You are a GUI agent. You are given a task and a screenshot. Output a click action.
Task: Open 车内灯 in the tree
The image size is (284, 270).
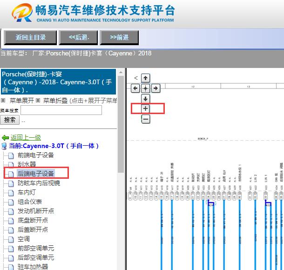click(27, 192)
